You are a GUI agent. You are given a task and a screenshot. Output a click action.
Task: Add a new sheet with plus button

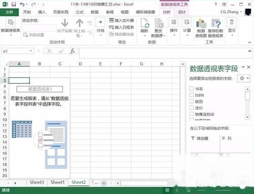click(104, 183)
